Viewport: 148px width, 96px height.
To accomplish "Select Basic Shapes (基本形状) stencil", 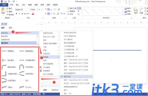I will point(18,36).
